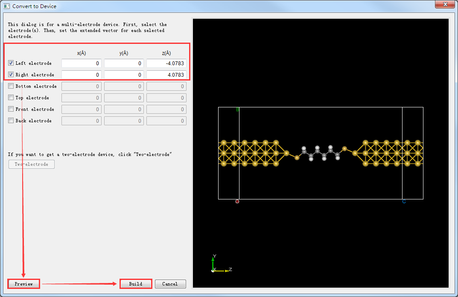The image size is (458, 297).
Task: Click the Left electrode x(Å) field
Action: (x=82, y=63)
